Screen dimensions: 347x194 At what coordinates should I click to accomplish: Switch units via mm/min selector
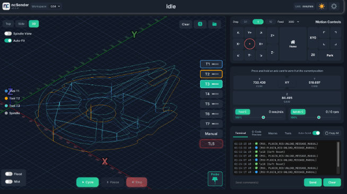(308, 6)
